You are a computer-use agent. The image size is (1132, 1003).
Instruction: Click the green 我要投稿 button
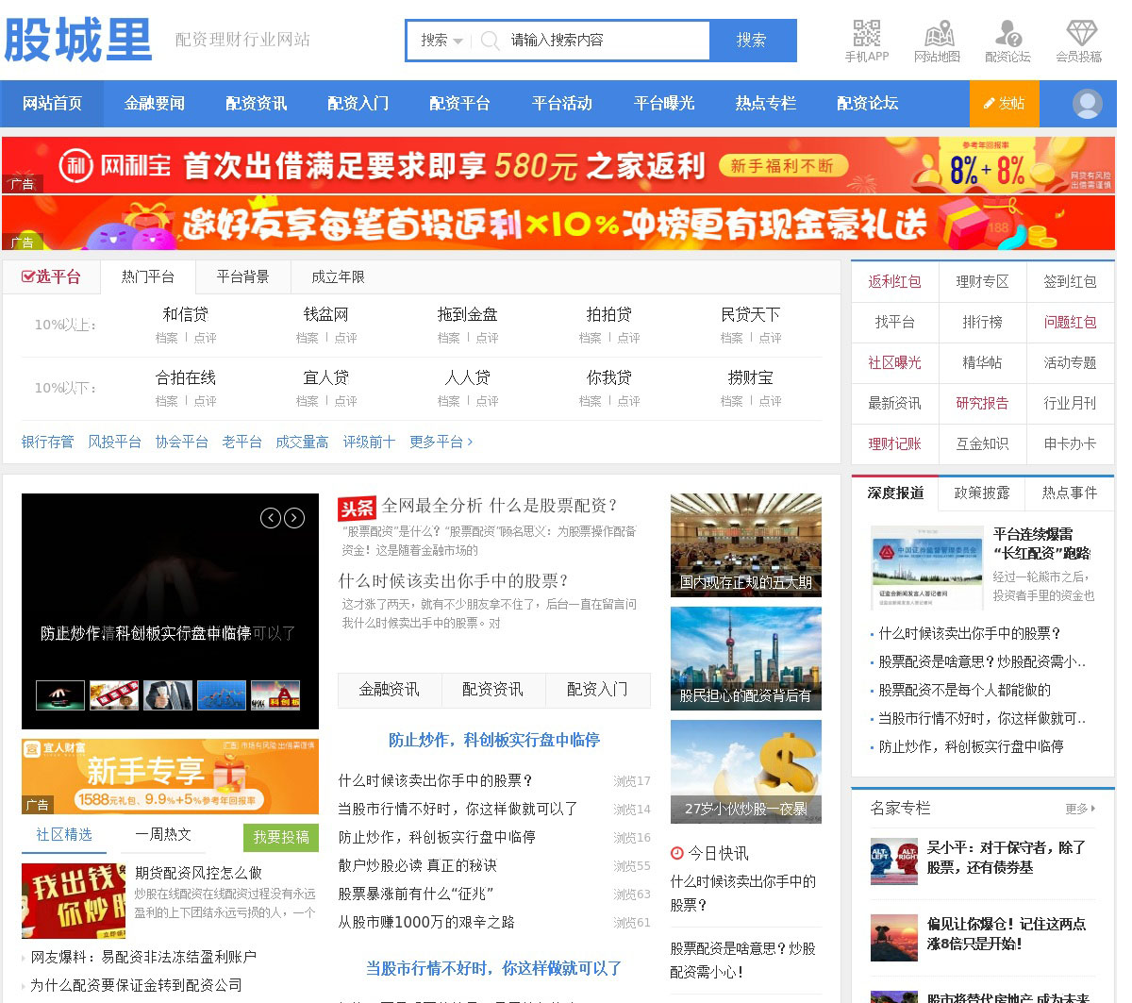pos(281,837)
